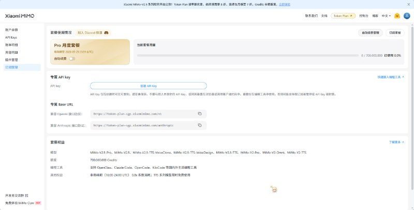Click 联系我们 in the top navigation

312,16
